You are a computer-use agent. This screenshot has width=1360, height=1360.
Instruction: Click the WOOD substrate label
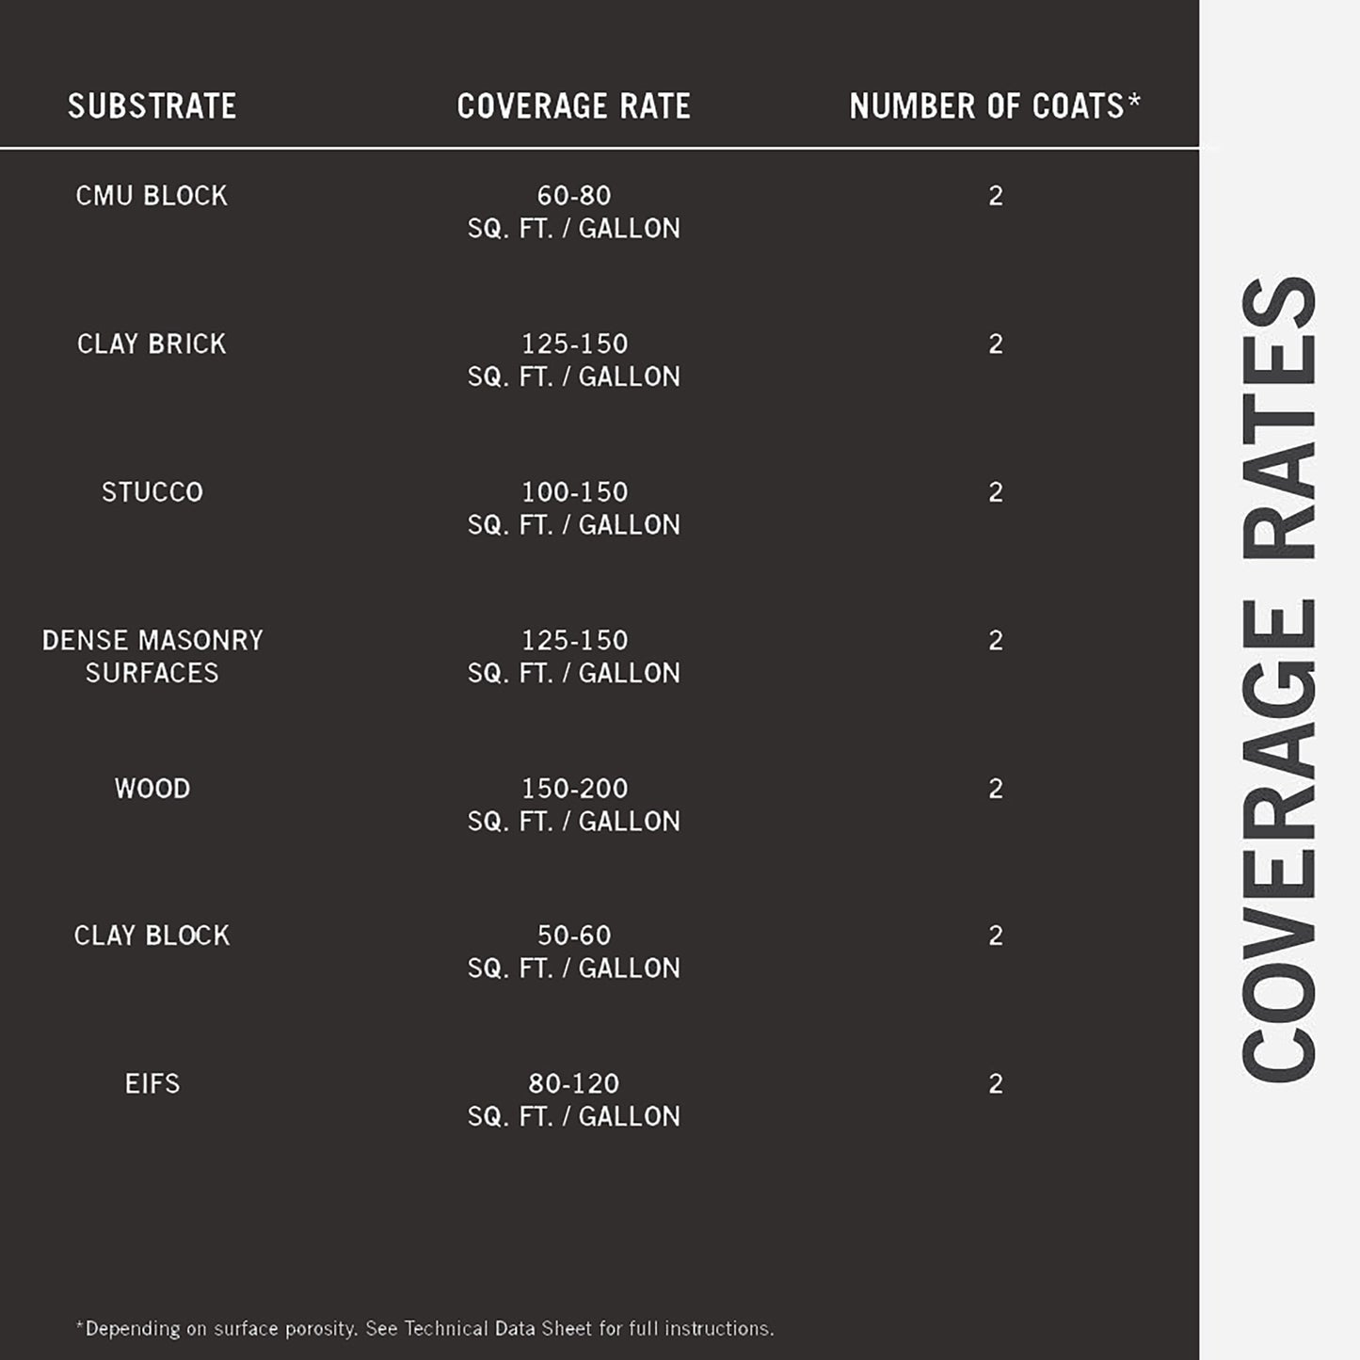tap(152, 789)
